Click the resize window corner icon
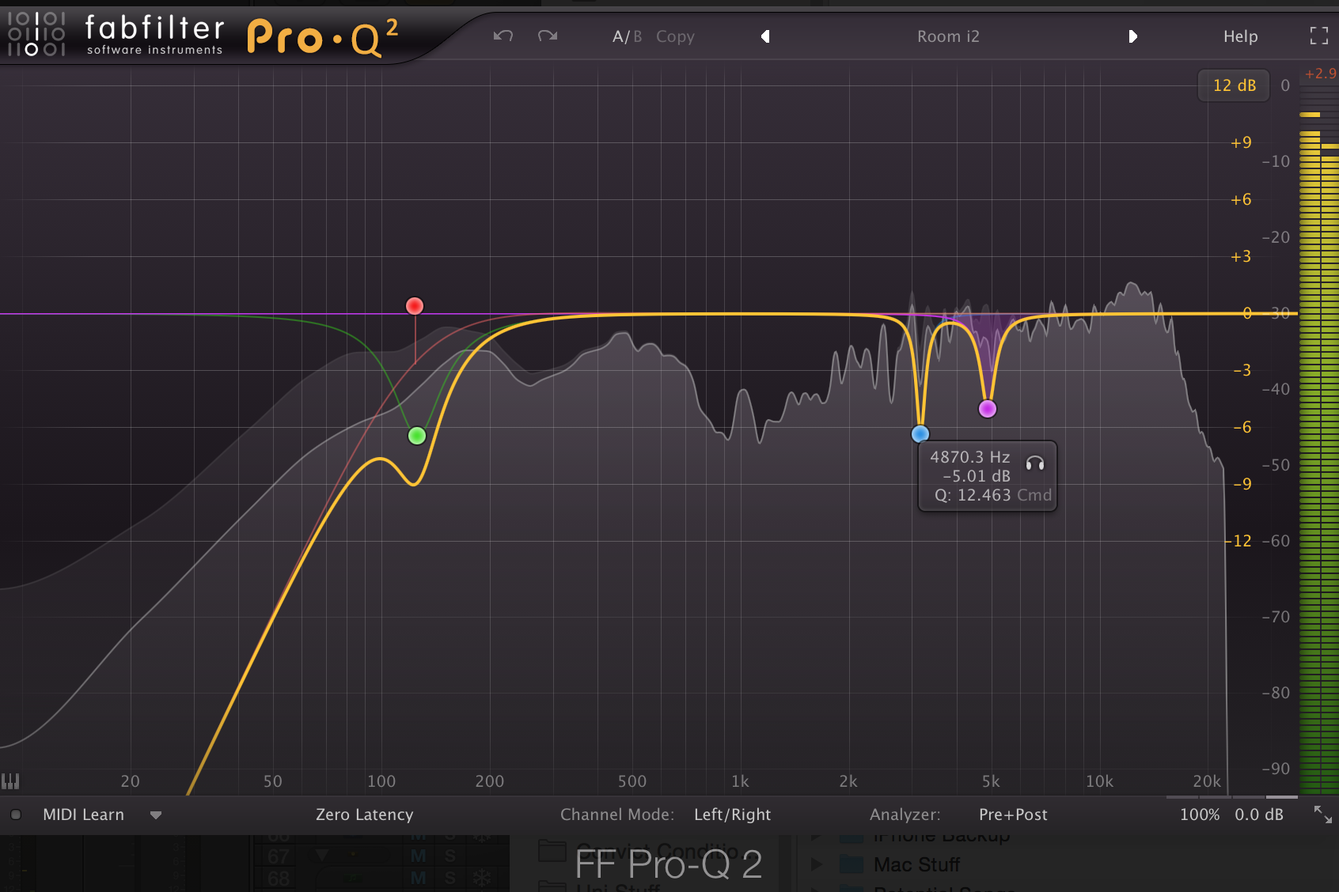 point(1322,814)
